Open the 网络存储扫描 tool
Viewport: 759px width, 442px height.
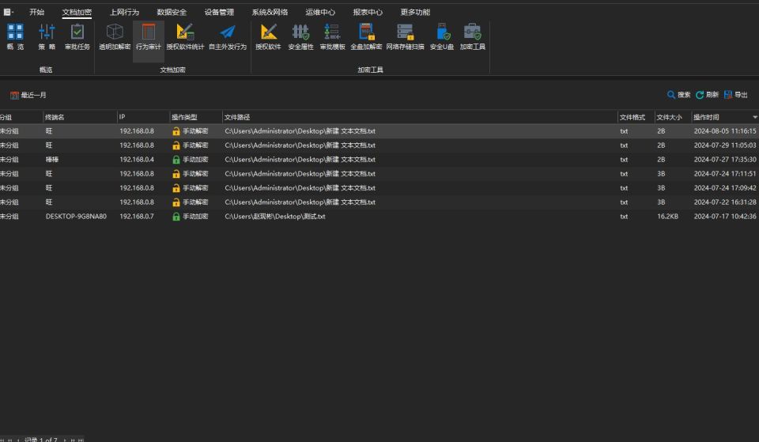(405, 36)
